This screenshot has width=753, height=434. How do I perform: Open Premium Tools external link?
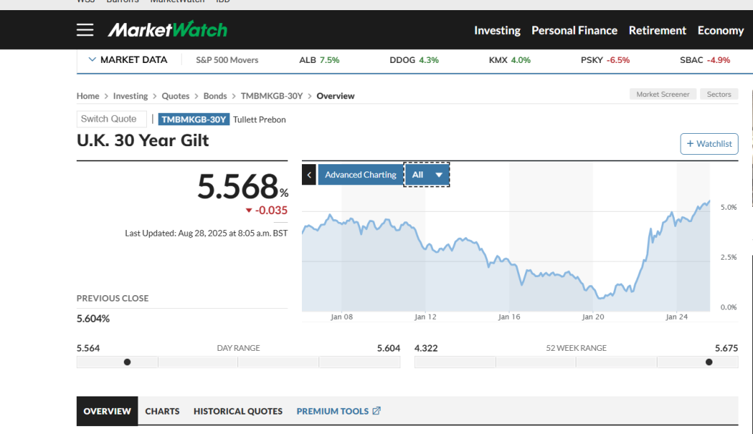click(338, 411)
